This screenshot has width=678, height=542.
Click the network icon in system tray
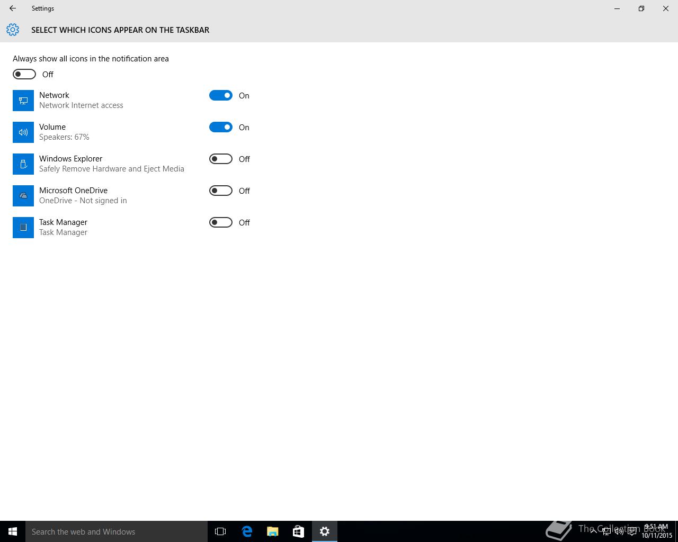(x=606, y=531)
